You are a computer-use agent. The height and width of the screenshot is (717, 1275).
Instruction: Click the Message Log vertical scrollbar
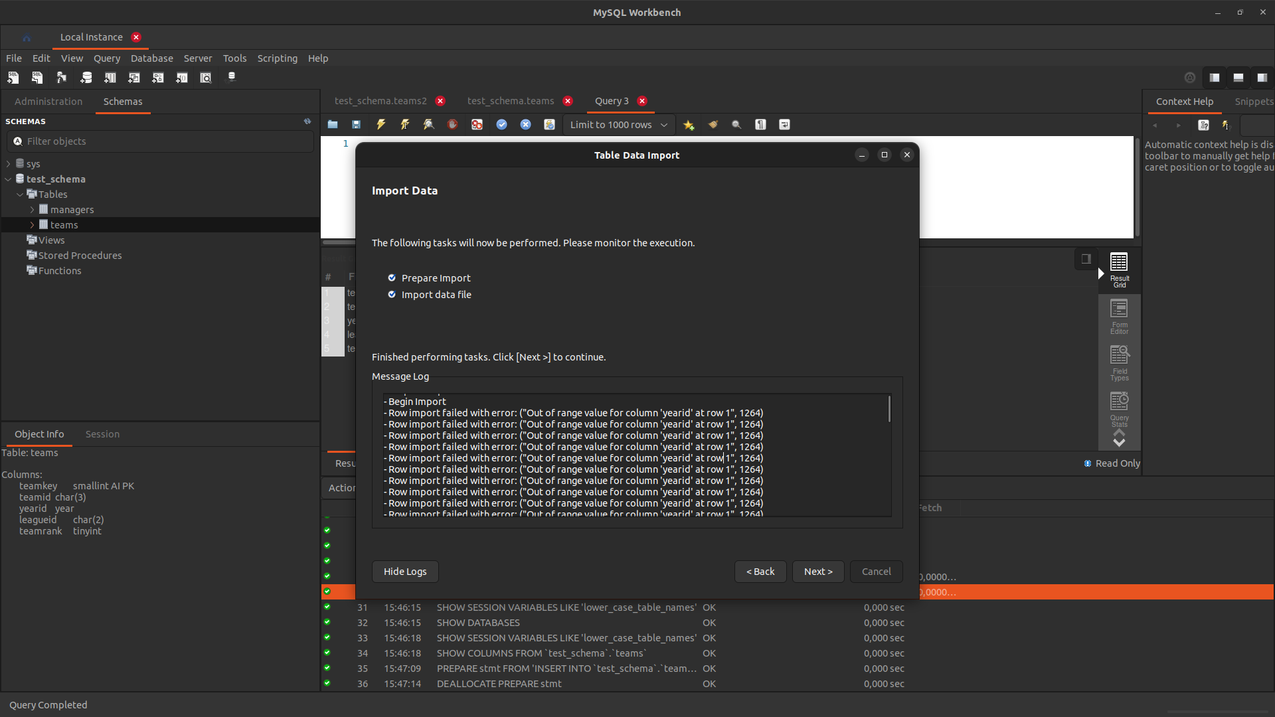coord(889,409)
